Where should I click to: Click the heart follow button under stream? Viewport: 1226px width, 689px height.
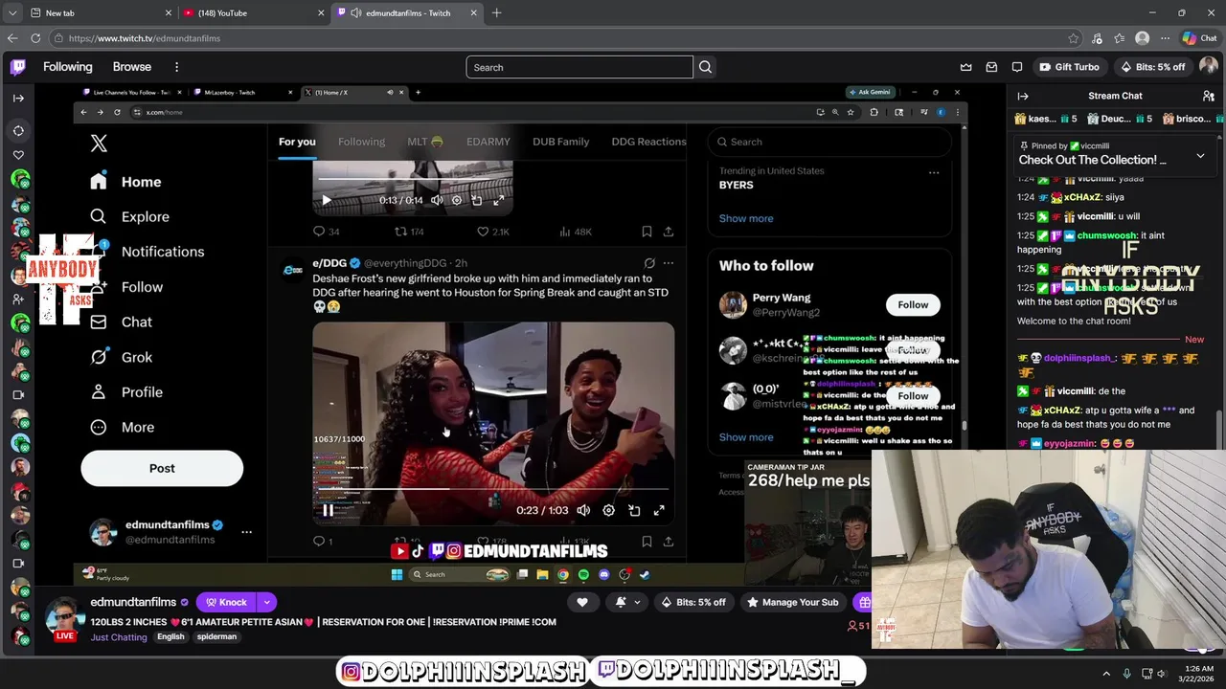tap(582, 602)
